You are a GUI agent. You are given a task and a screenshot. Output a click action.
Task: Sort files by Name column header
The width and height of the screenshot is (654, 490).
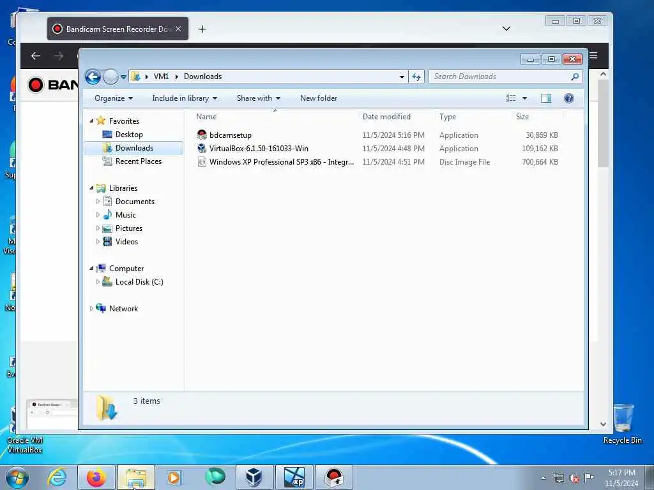click(x=275, y=117)
